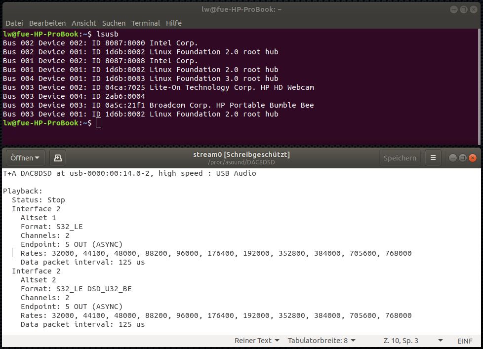483x349 pixels.
Task: Click the EINF insert mode indicator
Action: tap(465, 341)
